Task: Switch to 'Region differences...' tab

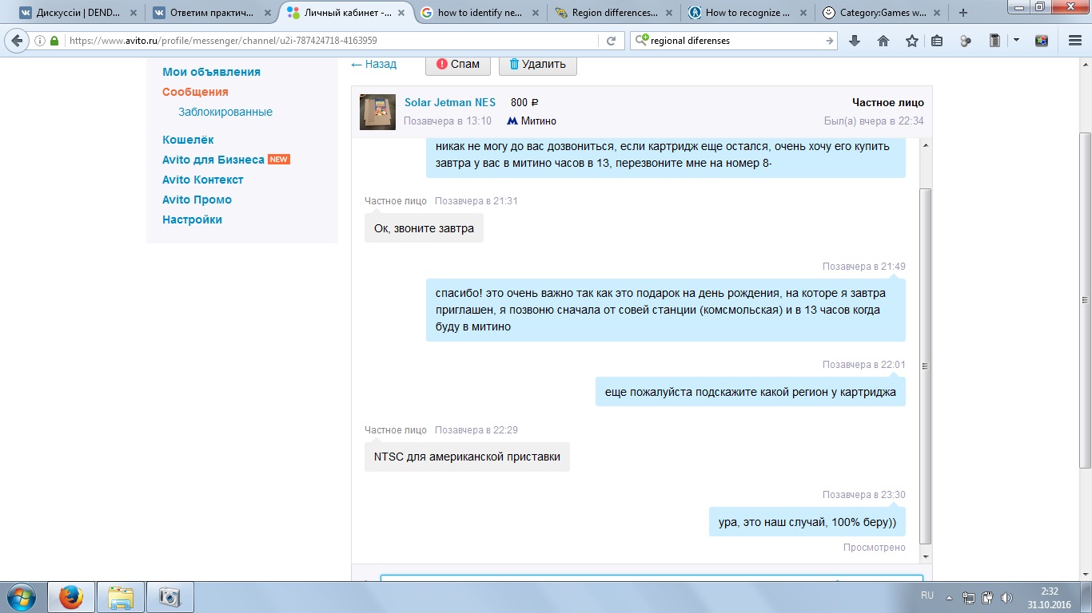Action: (x=613, y=13)
